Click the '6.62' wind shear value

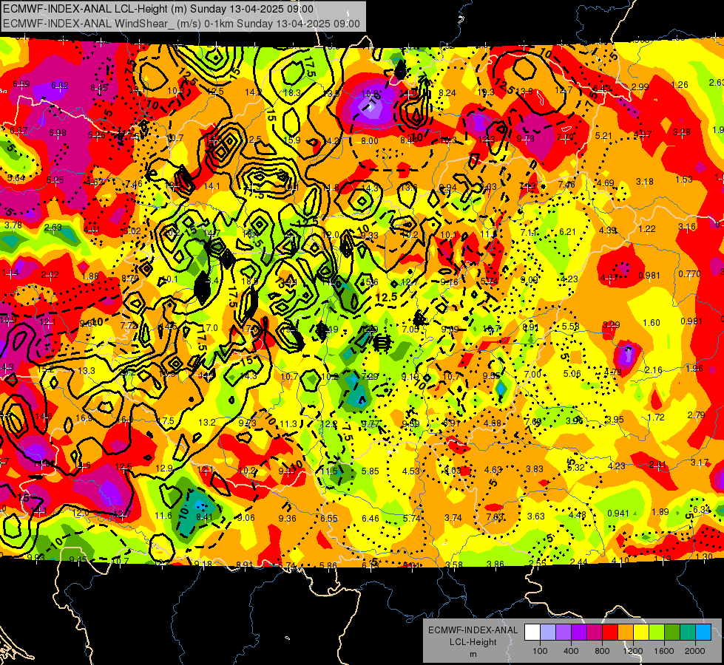(60, 85)
